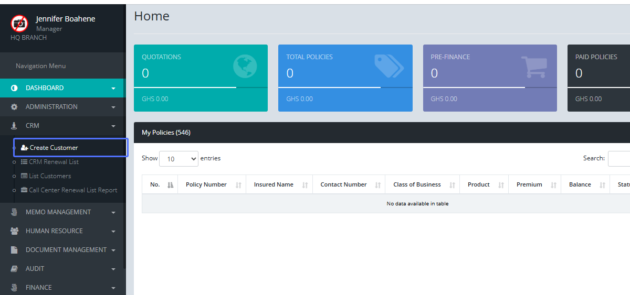Open the Show entries count dropdown
This screenshot has width=630, height=295.
tap(178, 159)
